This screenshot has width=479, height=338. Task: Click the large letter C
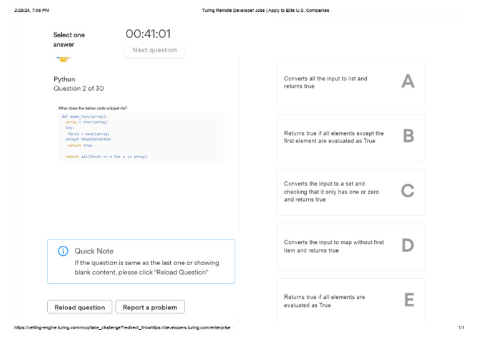tap(408, 191)
